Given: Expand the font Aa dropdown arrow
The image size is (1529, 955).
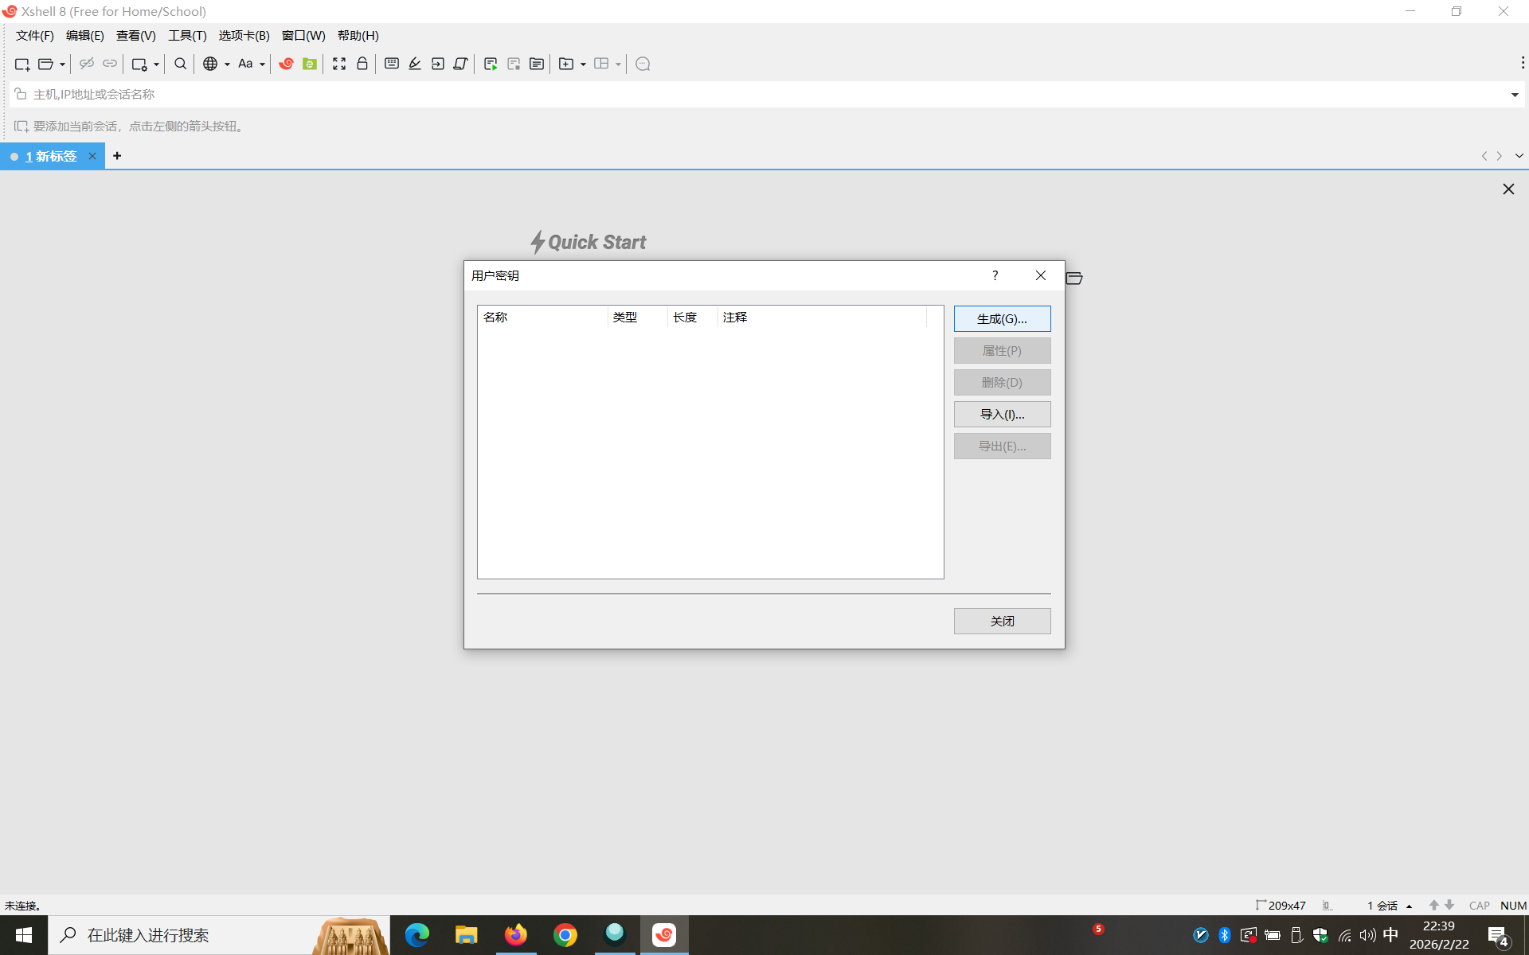Looking at the screenshot, I should tap(262, 64).
